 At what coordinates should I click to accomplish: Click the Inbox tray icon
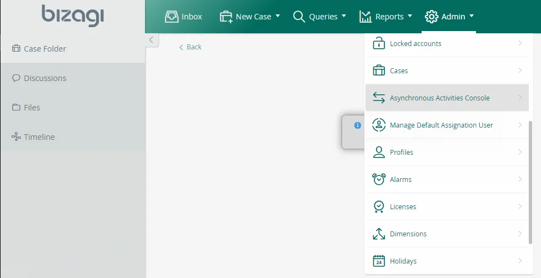[172, 17]
